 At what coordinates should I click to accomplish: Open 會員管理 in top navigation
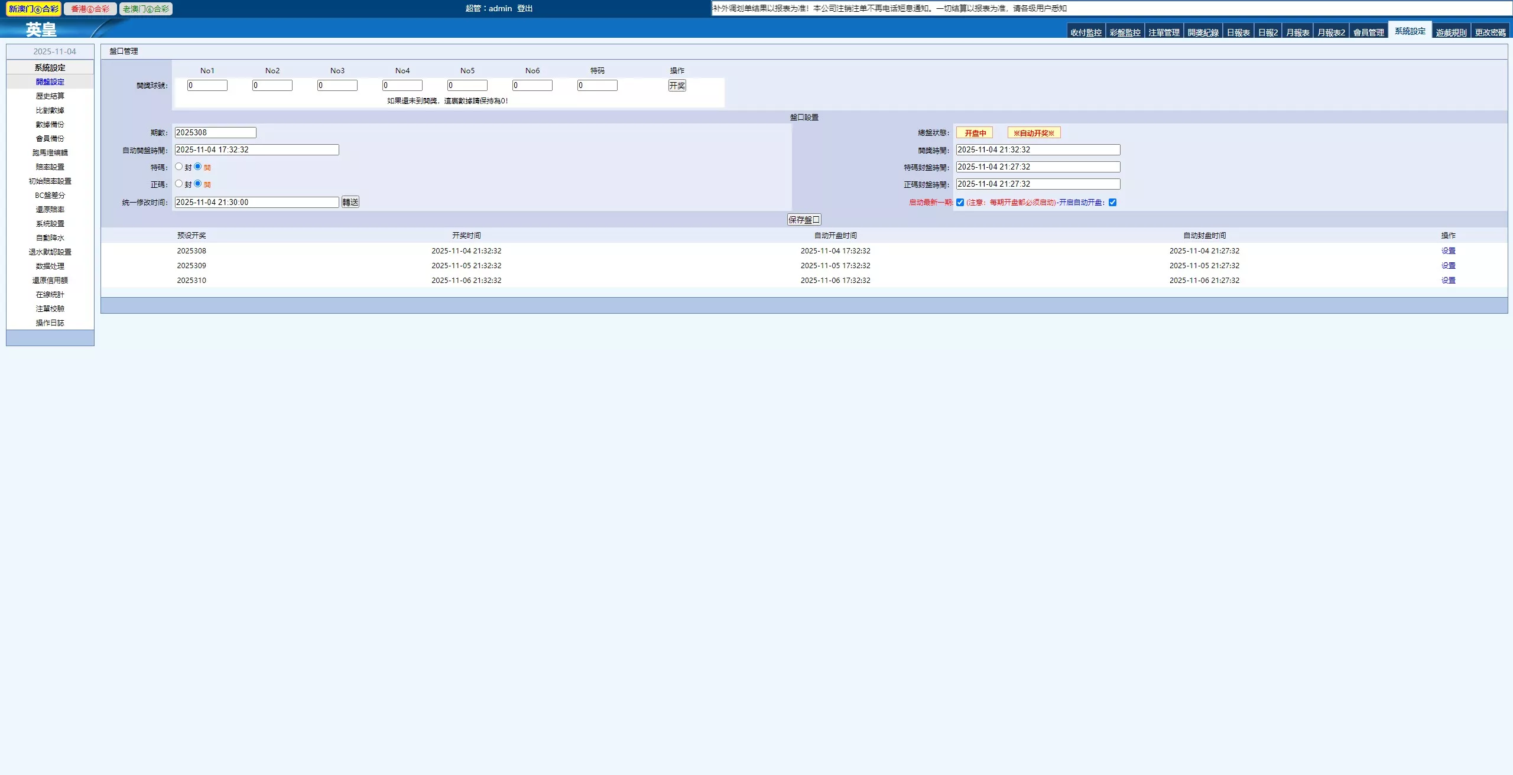(x=1368, y=32)
